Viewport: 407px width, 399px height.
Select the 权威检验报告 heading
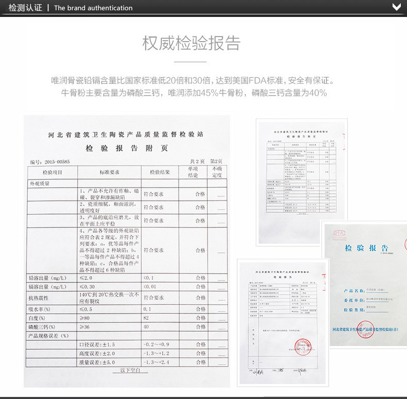coord(191,43)
